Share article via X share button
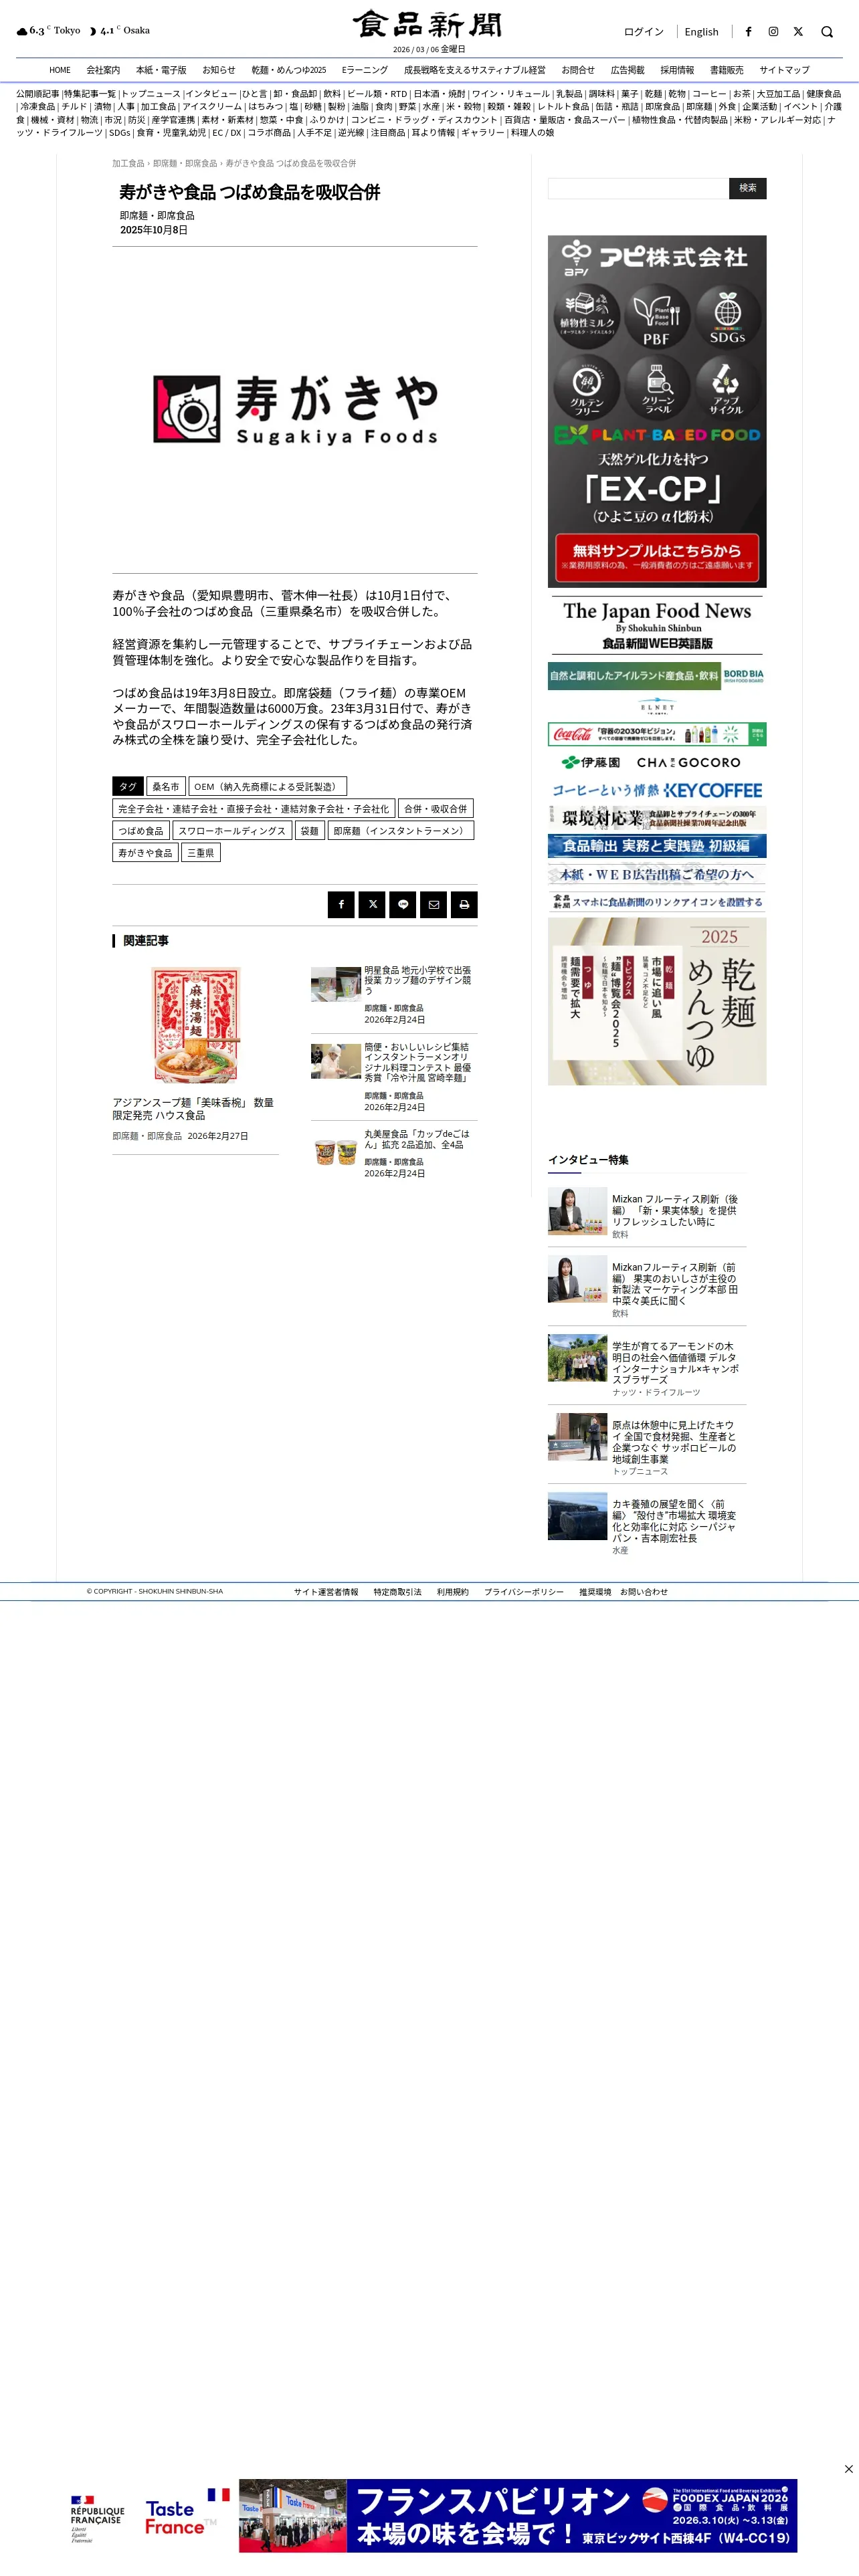The width and height of the screenshot is (859, 2576). coord(372,904)
